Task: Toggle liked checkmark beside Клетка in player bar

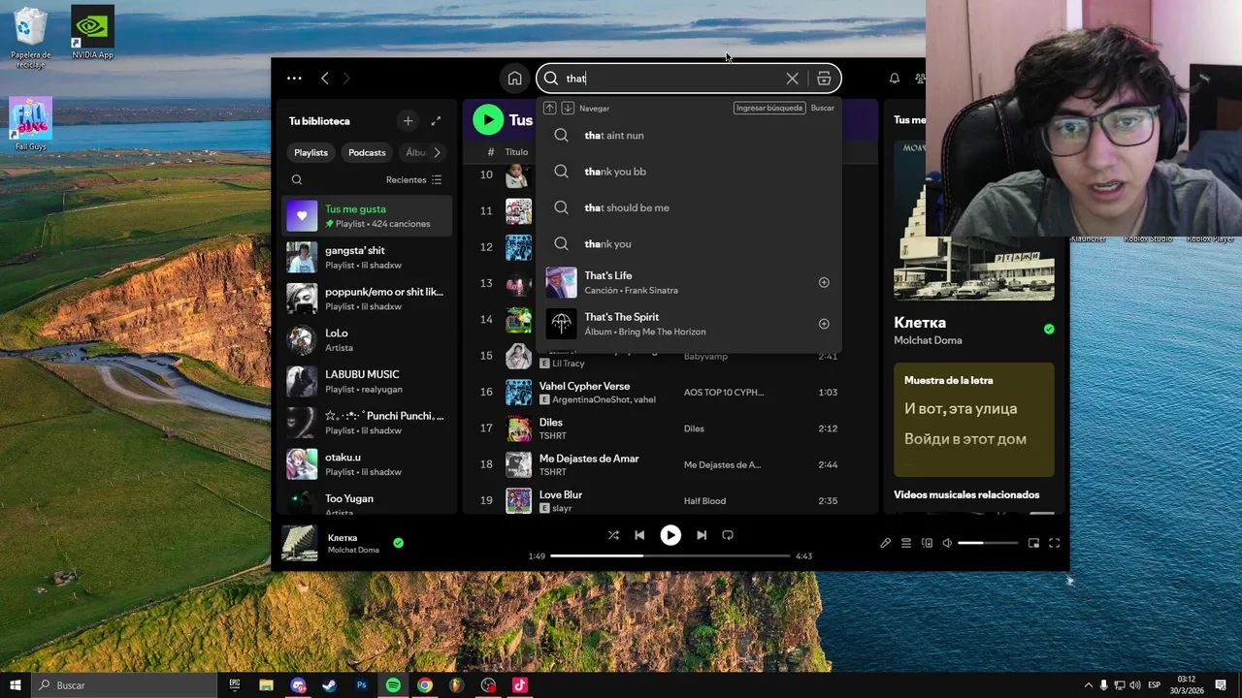Action: pos(398,543)
